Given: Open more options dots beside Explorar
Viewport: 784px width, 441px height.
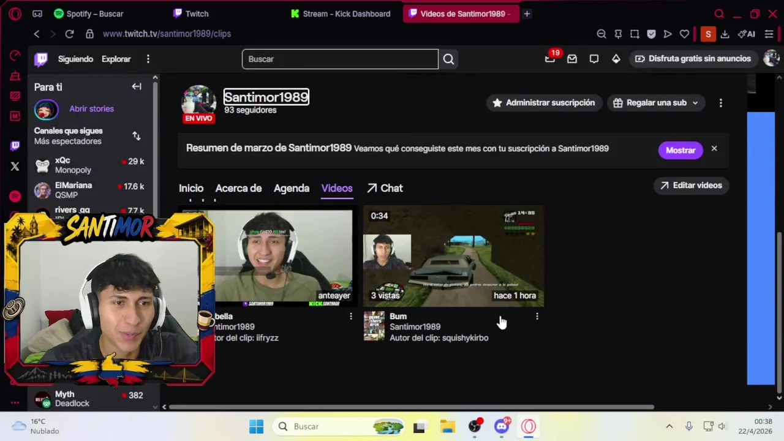Looking at the screenshot, I should [148, 59].
